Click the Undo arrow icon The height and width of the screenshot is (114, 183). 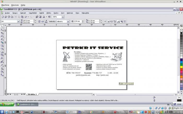point(26,17)
